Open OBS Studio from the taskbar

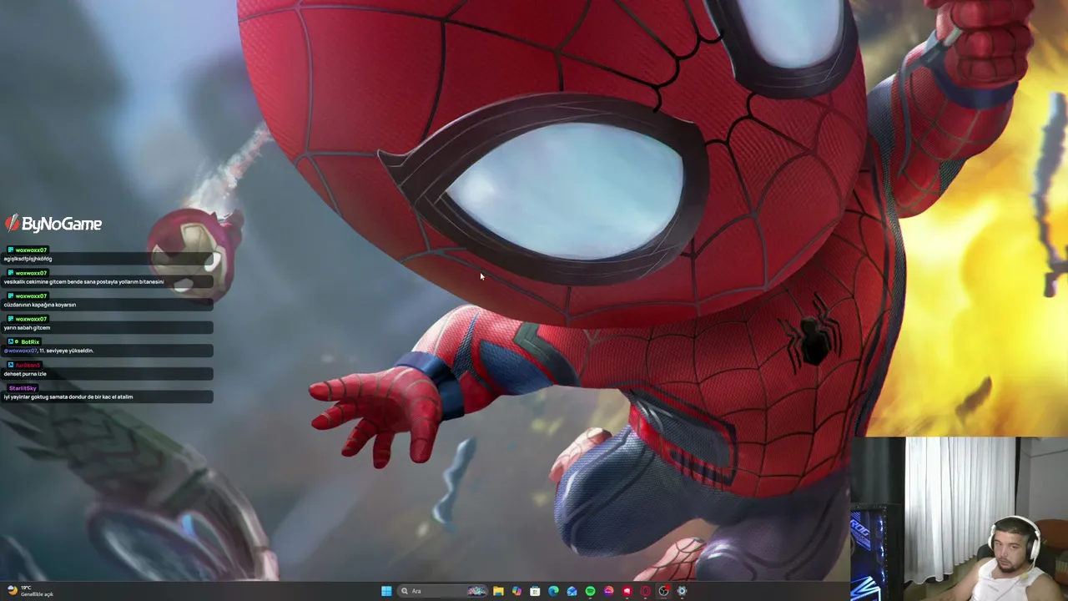(x=663, y=591)
